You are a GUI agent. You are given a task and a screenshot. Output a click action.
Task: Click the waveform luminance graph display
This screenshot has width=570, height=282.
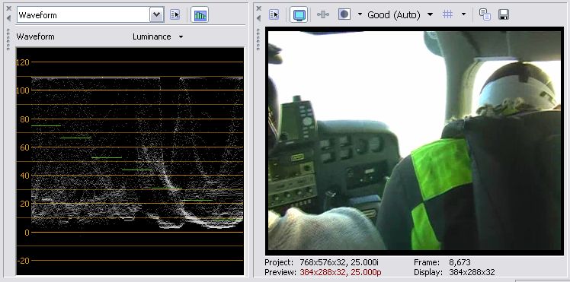tap(130, 161)
